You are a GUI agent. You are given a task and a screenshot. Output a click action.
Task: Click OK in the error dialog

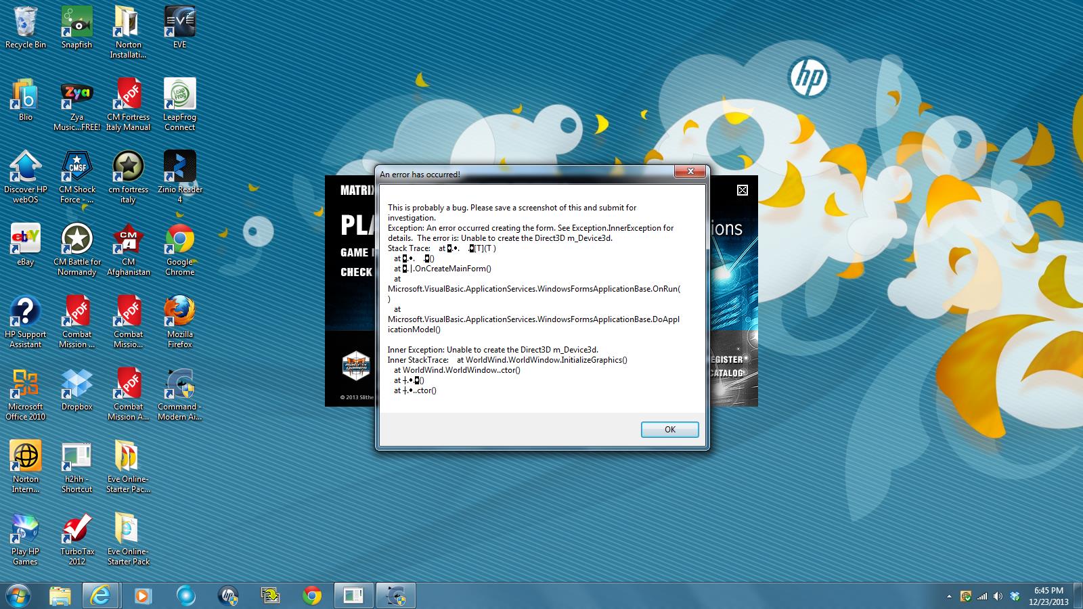coord(669,430)
